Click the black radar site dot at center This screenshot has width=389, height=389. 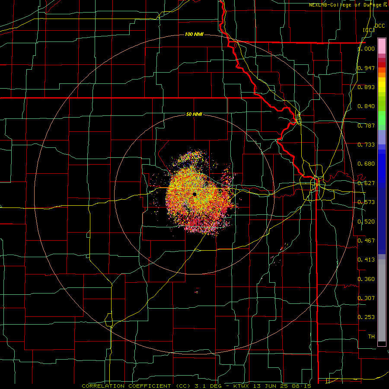[x=194, y=194]
